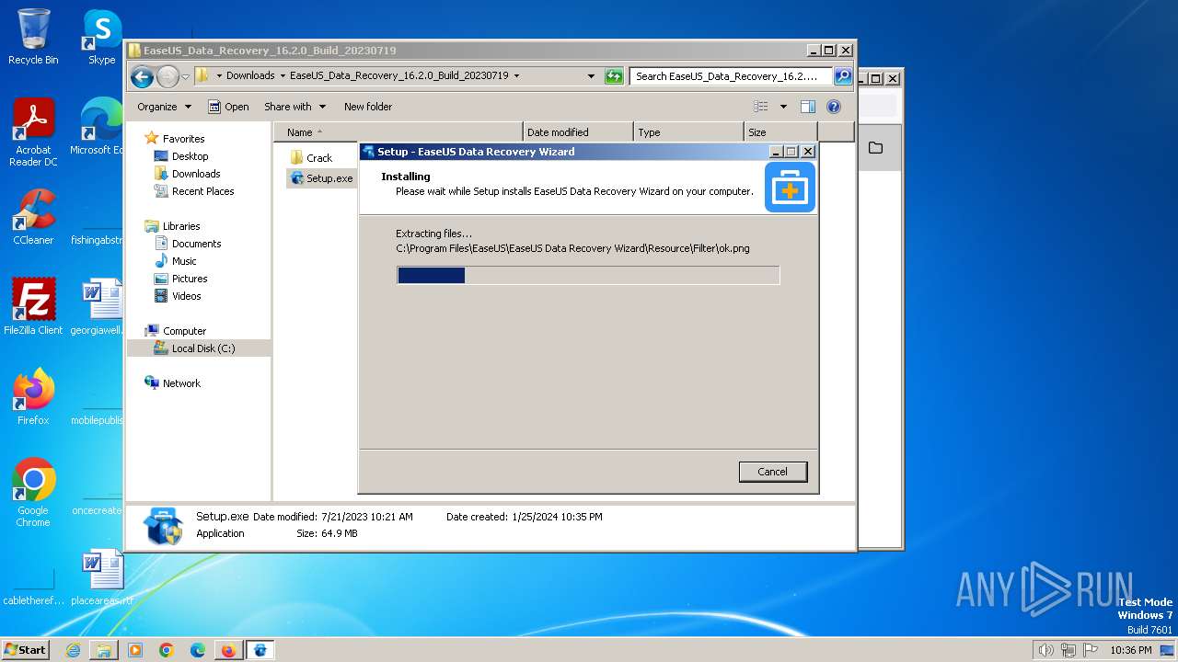The width and height of the screenshot is (1178, 662).
Task: Open Chrome from the taskbar
Action: tap(167, 650)
